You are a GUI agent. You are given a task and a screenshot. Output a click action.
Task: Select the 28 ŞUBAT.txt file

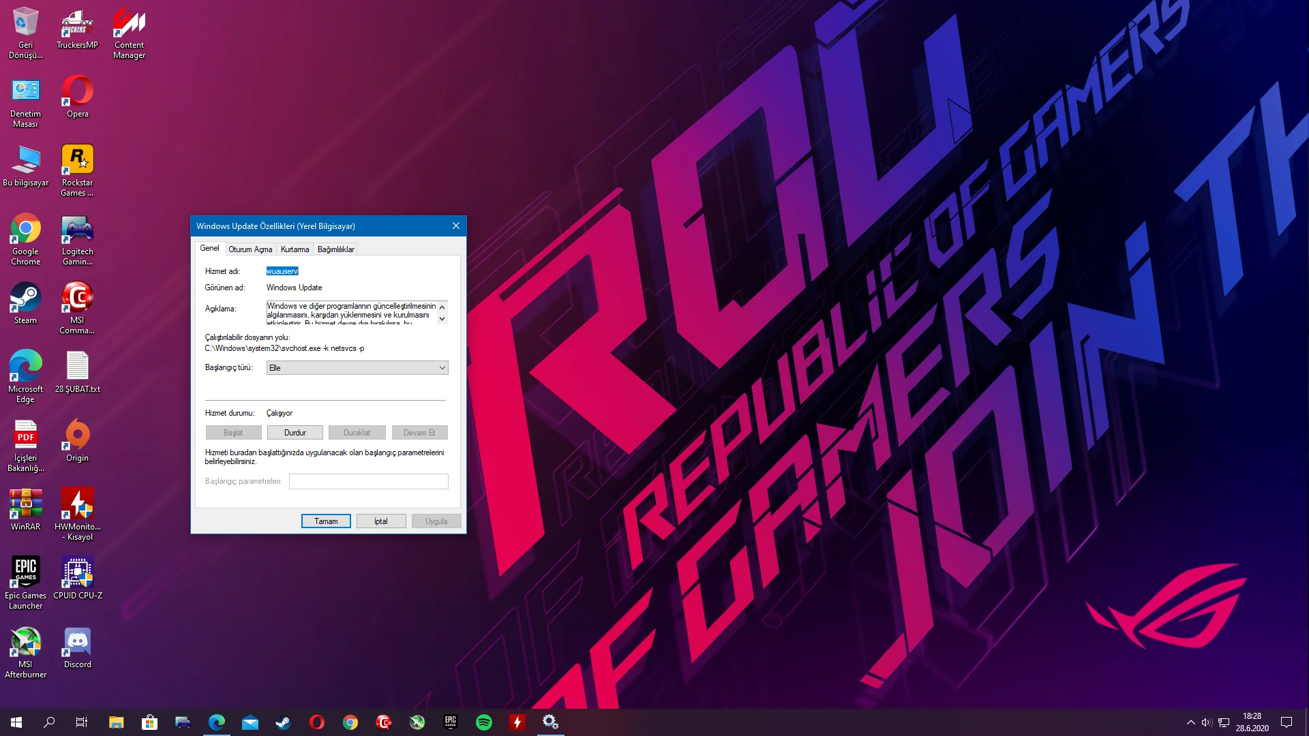click(x=77, y=372)
